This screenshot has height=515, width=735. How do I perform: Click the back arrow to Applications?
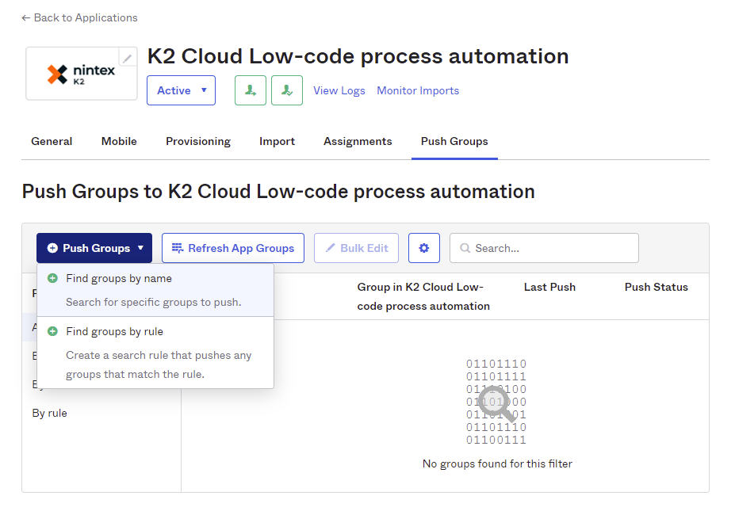26,17
